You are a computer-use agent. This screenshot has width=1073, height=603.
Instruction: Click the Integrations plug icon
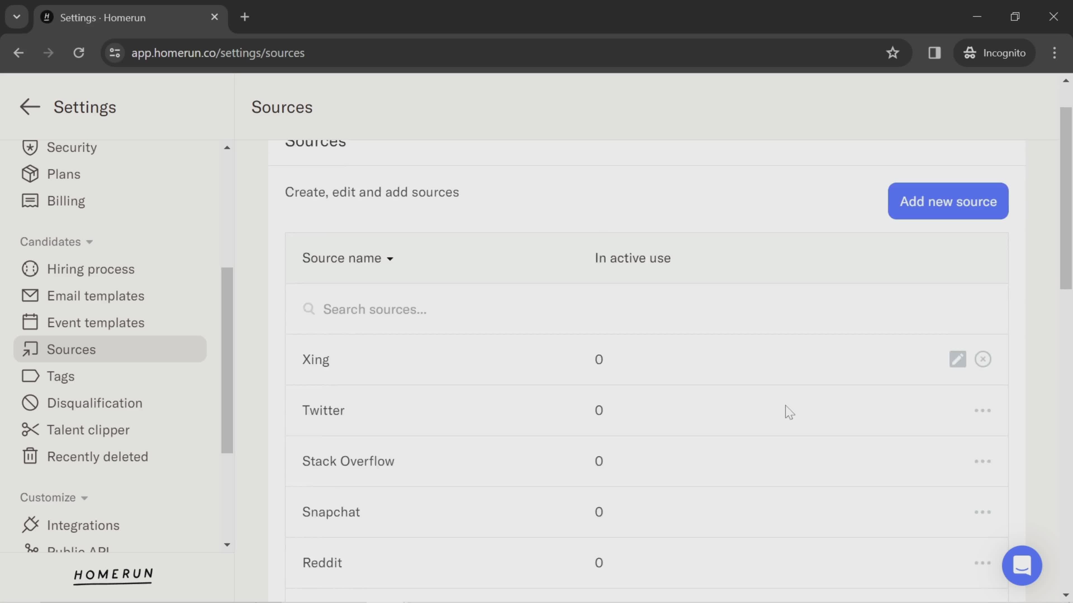[30, 525]
